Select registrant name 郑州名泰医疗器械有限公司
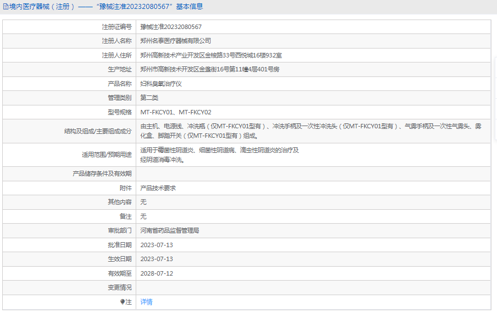Viewport: 497px width, 313px height. click(x=175, y=41)
